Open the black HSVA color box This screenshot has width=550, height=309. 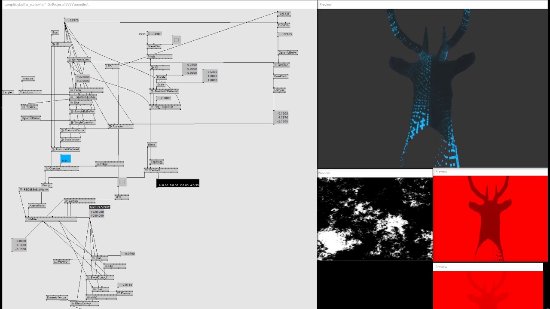178,184
